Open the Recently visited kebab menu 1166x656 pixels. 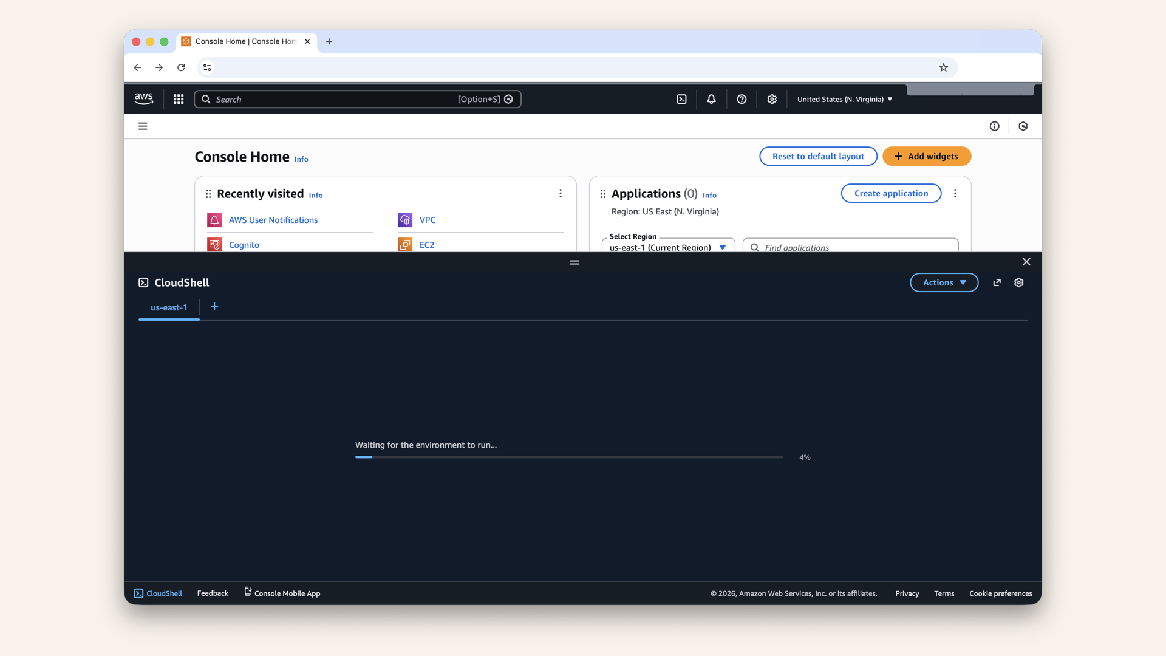[561, 193]
